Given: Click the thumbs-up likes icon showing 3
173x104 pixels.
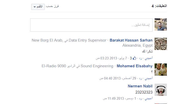Looking at the screenshot, I should (134, 58).
